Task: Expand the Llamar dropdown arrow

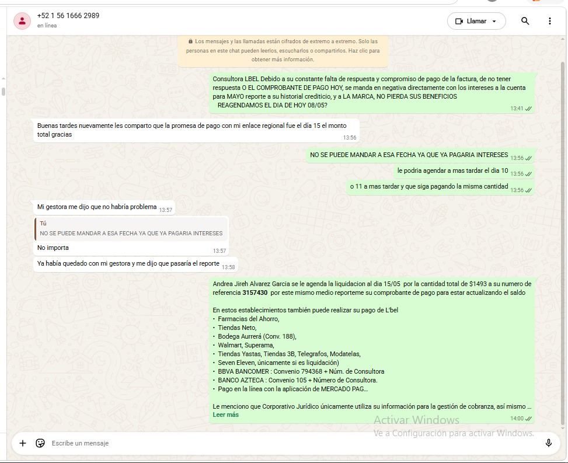Action: tap(494, 22)
